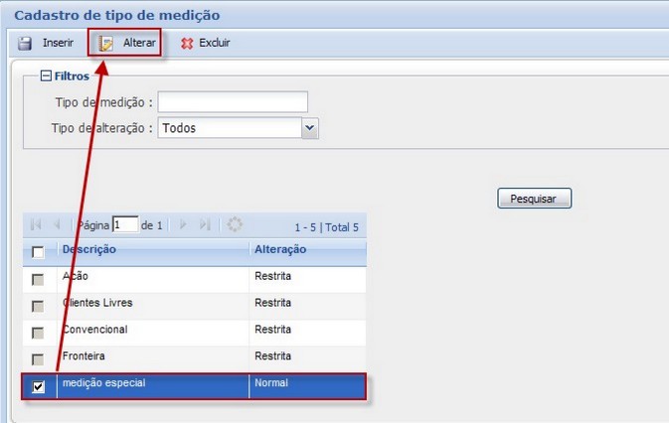
Task: Click the Alterar edit icon
Action: [x=106, y=44]
